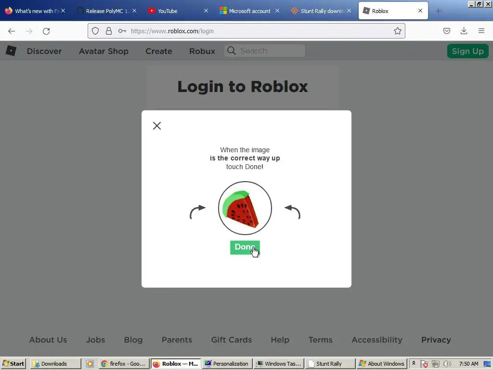Open the Parents footer link

click(x=177, y=340)
